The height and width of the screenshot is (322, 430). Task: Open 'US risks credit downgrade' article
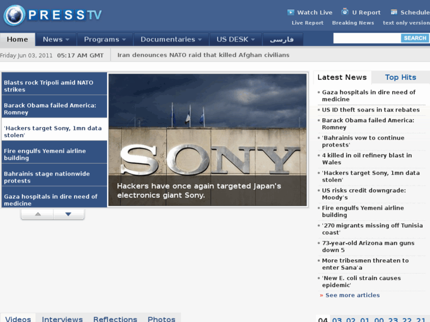364,194
